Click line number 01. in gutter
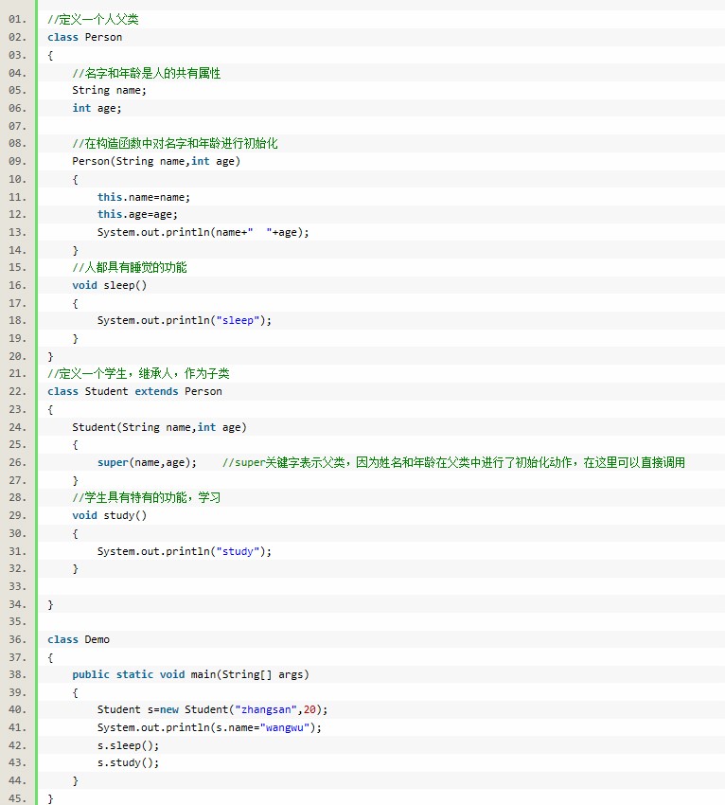The image size is (725, 805). 17,20
